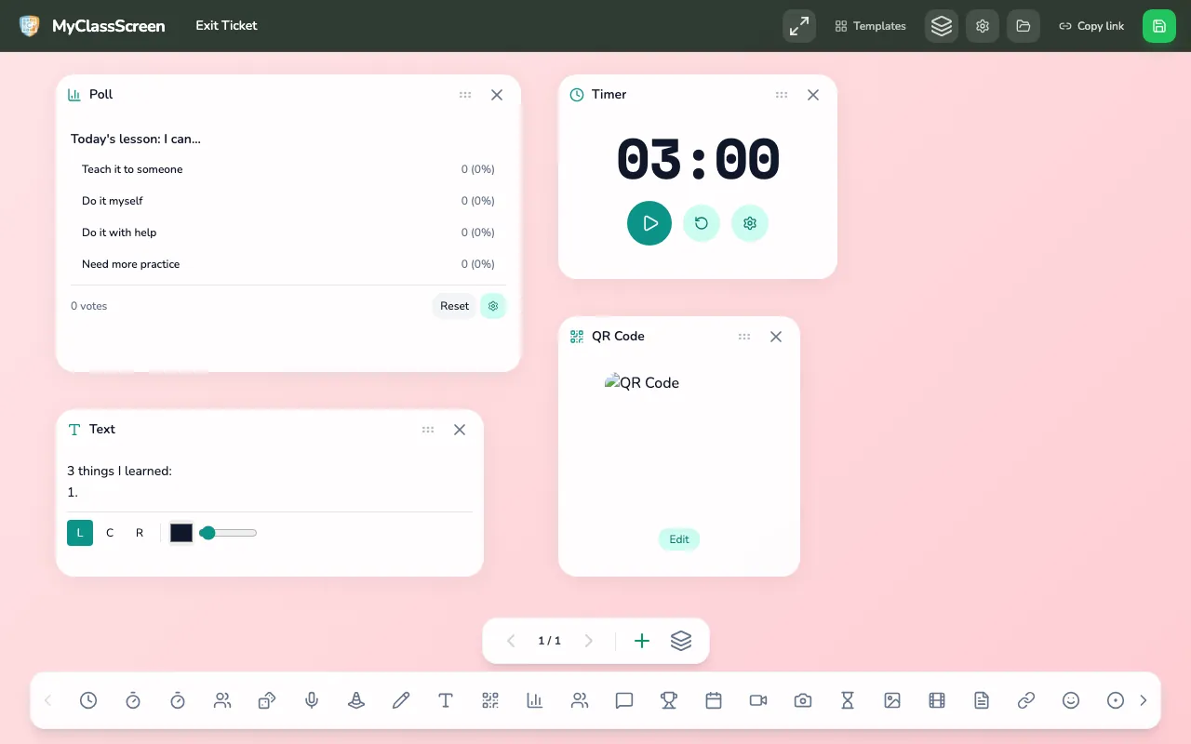1191x744 pixels.
Task: Click the video camera icon in the toolbar
Action: click(758, 700)
